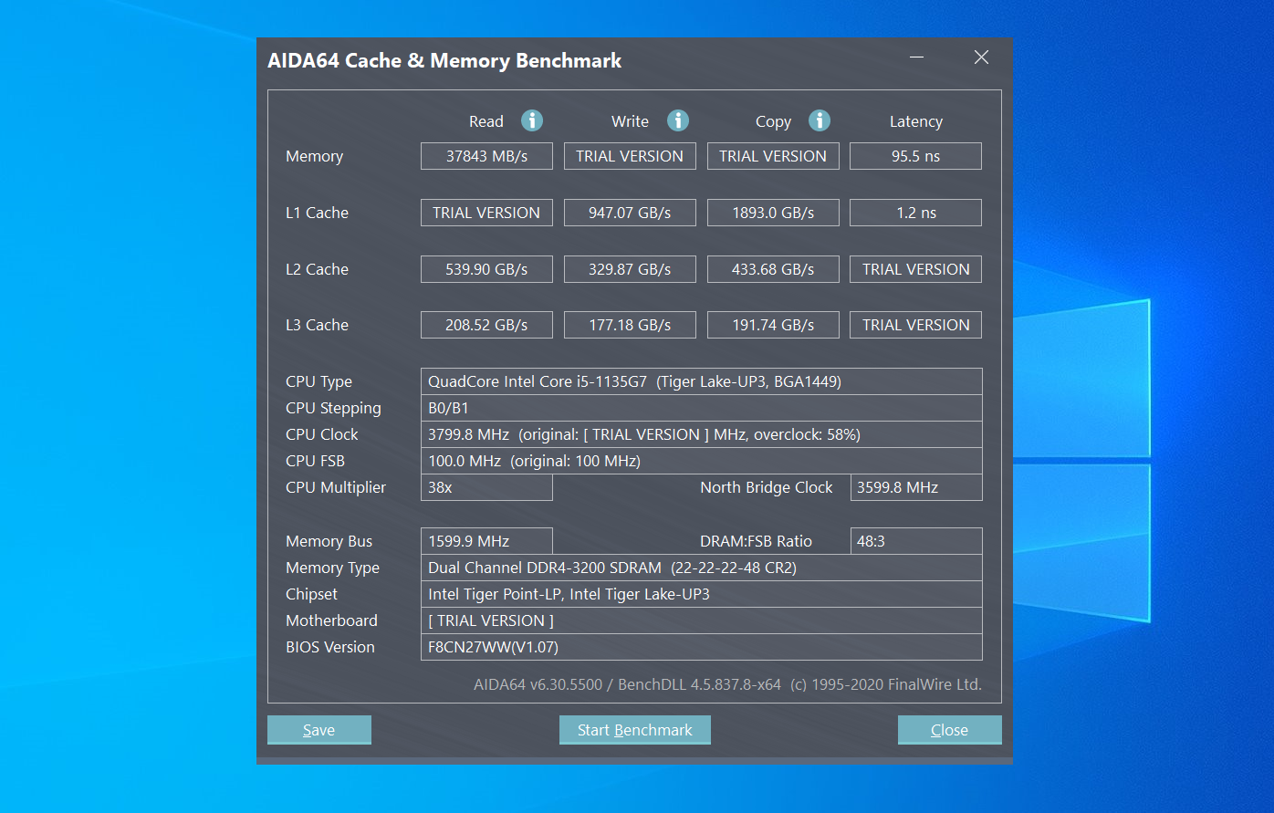Click the Copy column info icon
The width and height of the screenshot is (1274, 813).
[x=820, y=120]
